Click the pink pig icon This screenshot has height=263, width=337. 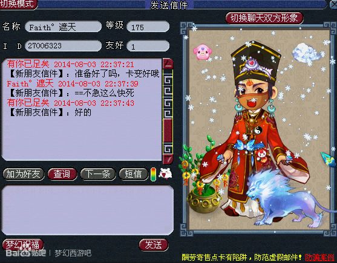(202, 52)
